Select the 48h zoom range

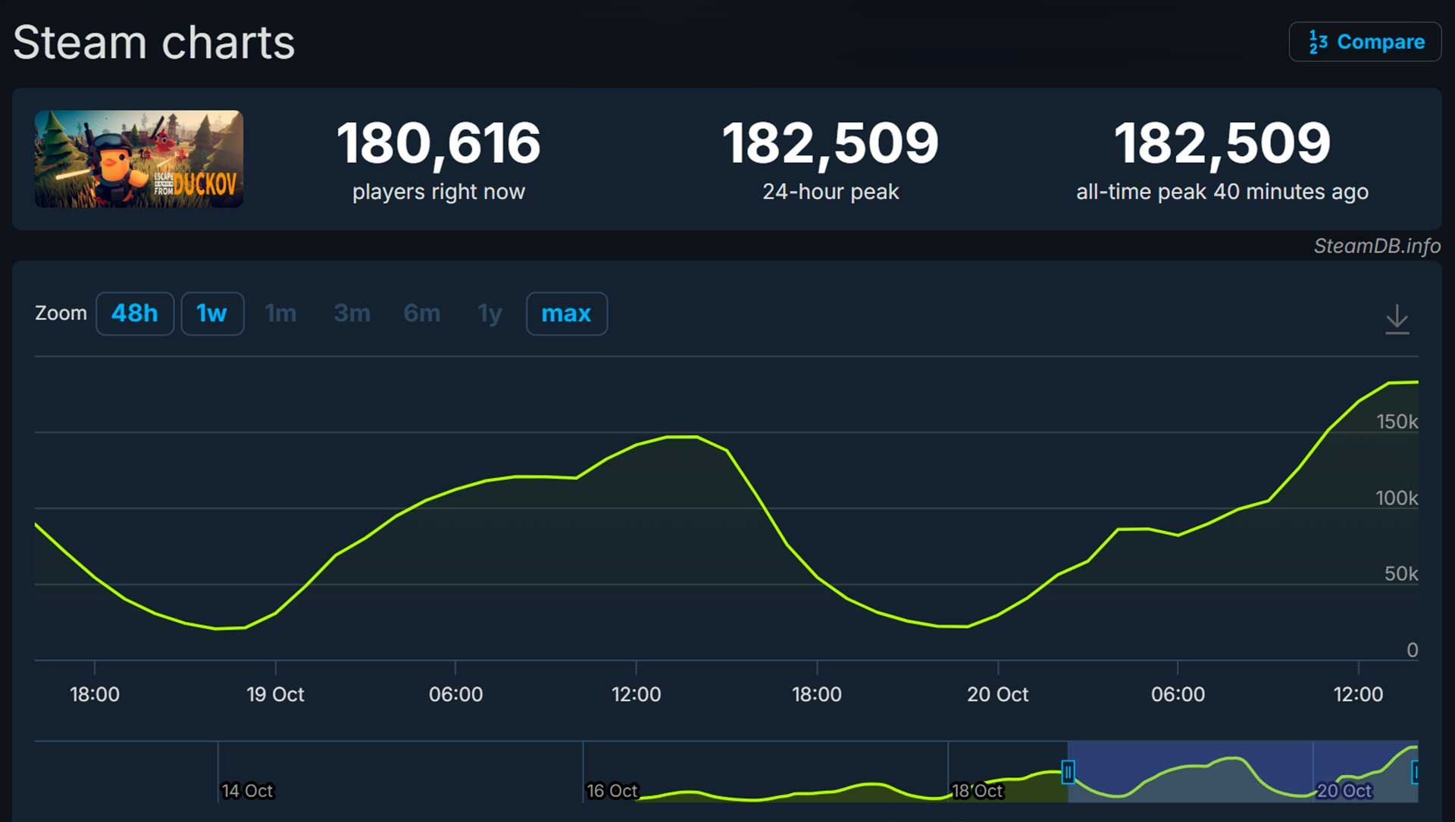[135, 313]
